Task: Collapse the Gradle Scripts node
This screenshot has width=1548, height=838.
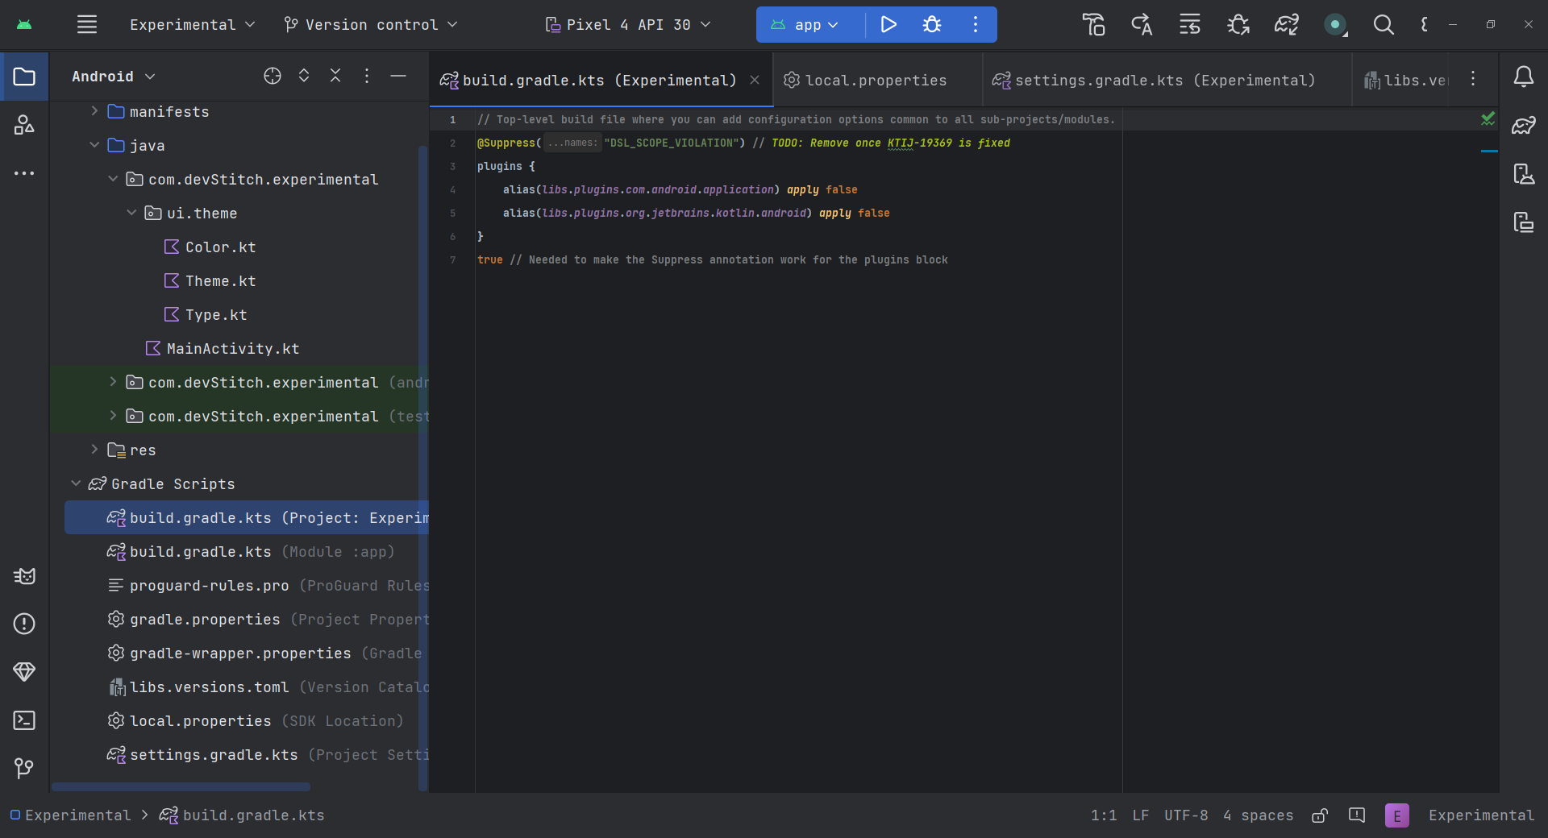Action: click(x=76, y=483)
